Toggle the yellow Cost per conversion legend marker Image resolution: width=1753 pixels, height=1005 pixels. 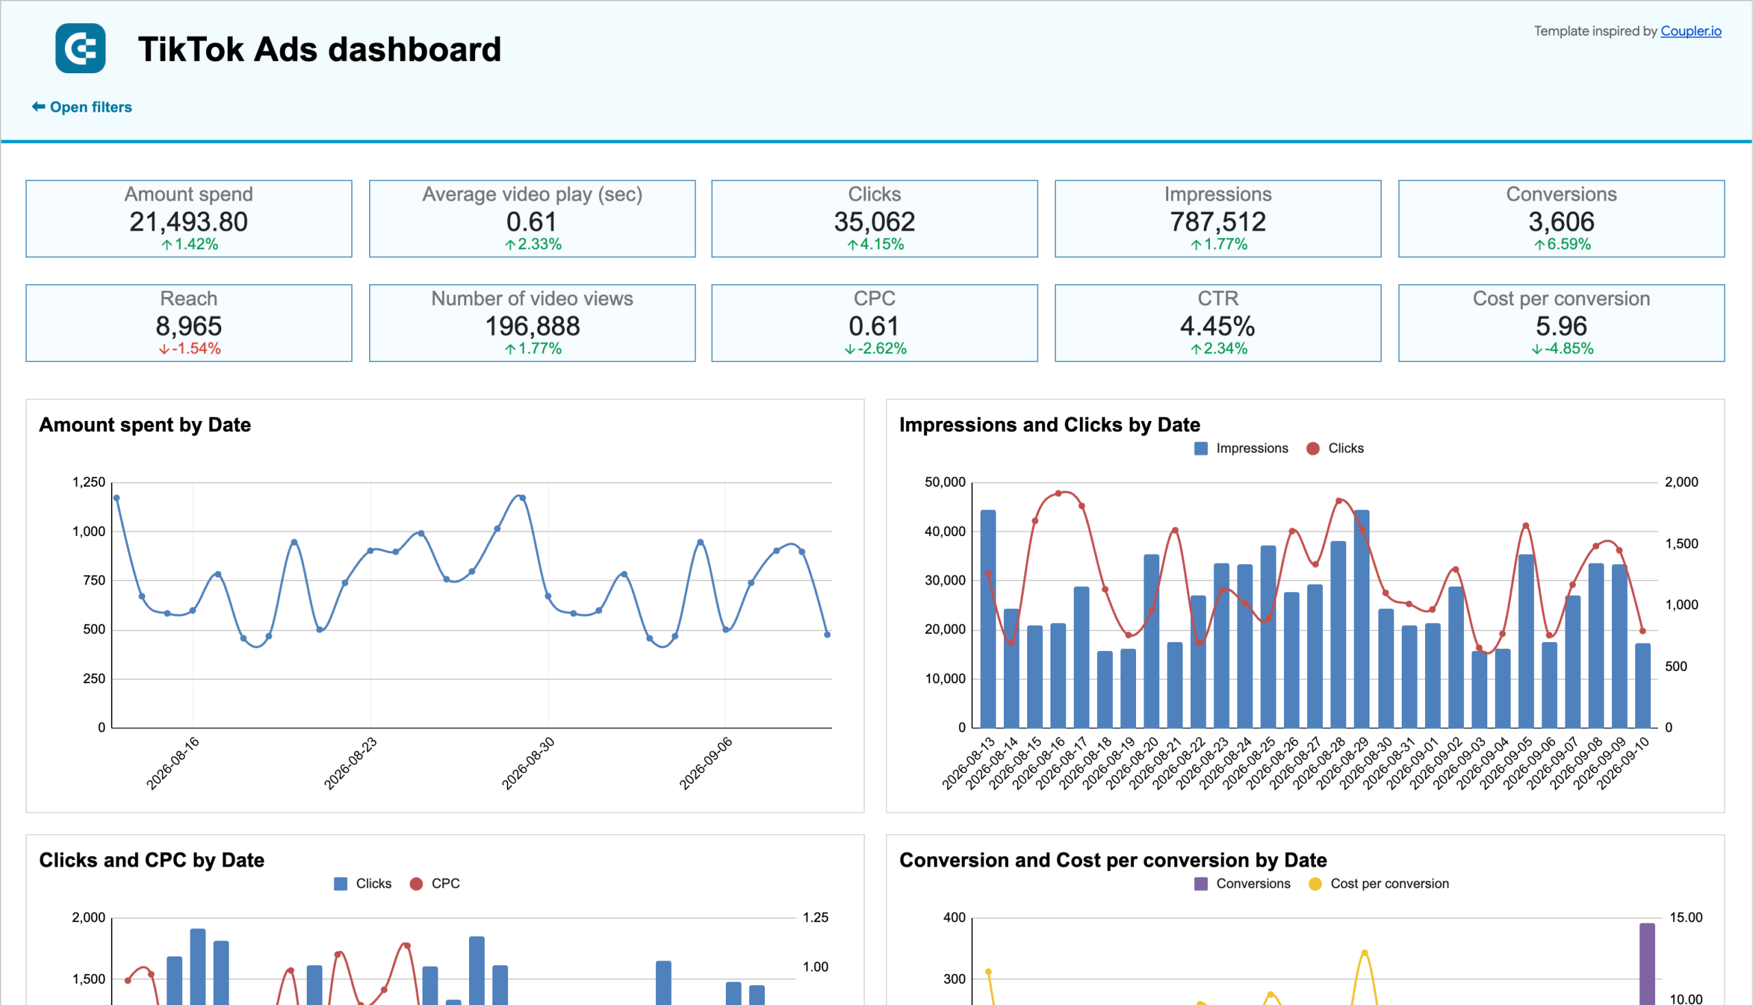[x=1315, y=885]
